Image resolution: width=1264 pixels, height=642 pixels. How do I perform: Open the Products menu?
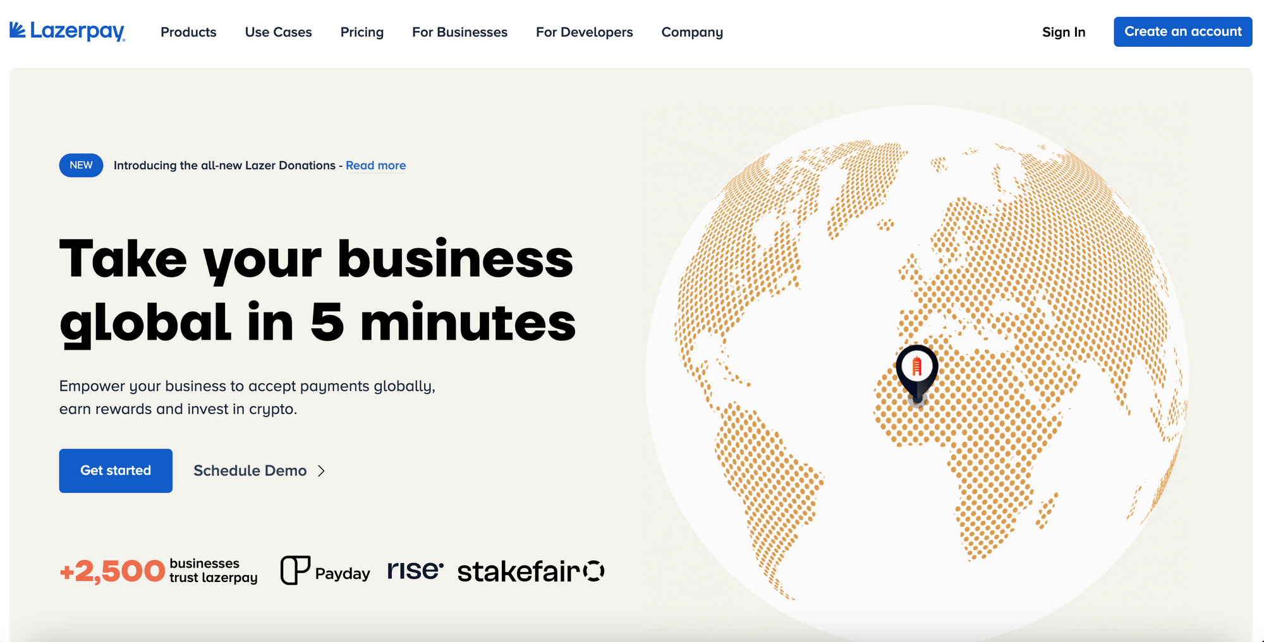188,32
